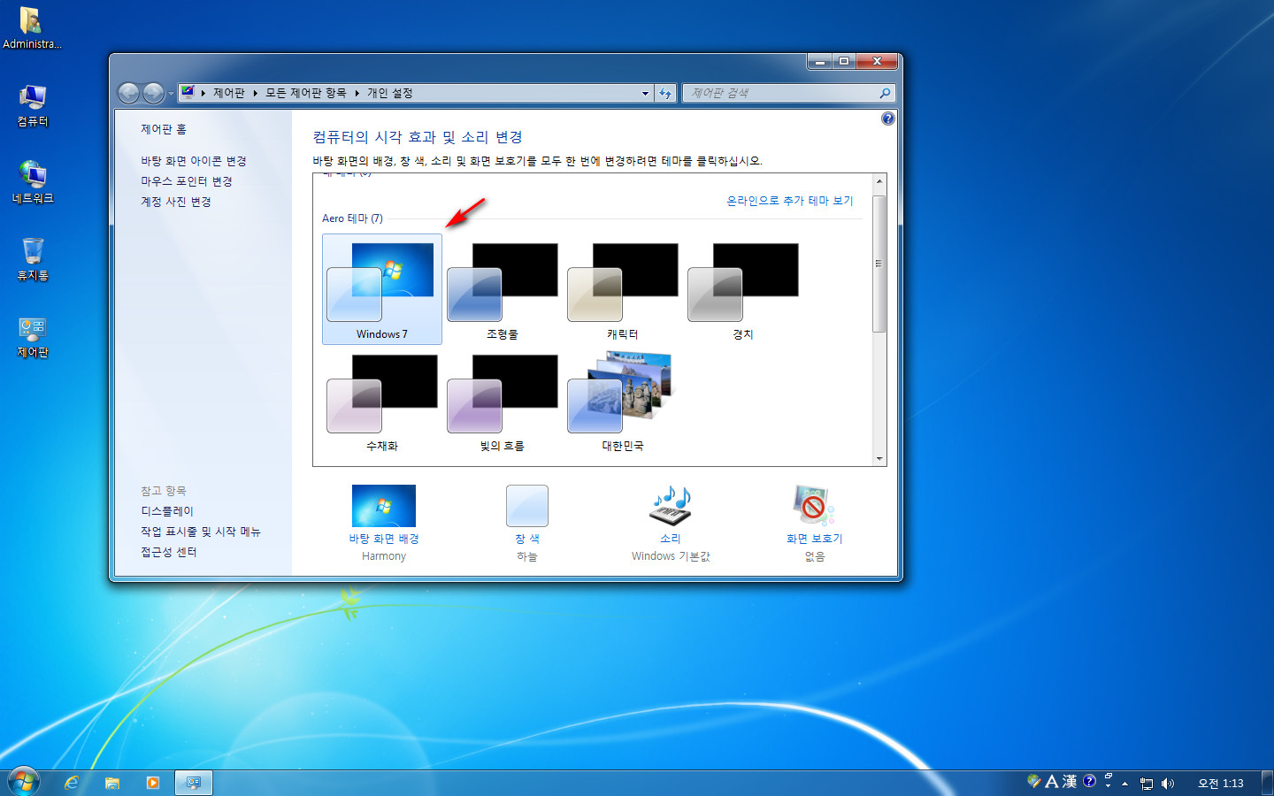Screen dimensions: 1274x796
Task: Select the 대한민국 theme
Action: click(622, 401)
